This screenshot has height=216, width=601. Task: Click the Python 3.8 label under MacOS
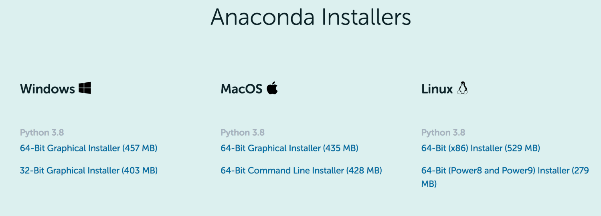point(243,132)
